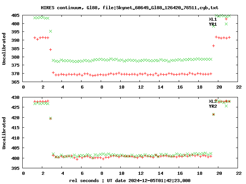The height and width of the screenshot is (184, 246).
Task: Click the overlapping marker near 421.5 at right of bottom plot
Action: point(214,114)
